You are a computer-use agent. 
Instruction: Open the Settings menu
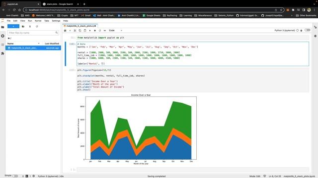(x=56, y=21)
